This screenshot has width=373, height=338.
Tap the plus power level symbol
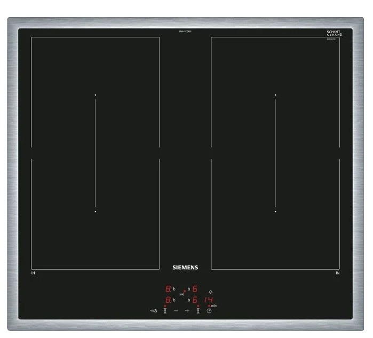point(187,311)
